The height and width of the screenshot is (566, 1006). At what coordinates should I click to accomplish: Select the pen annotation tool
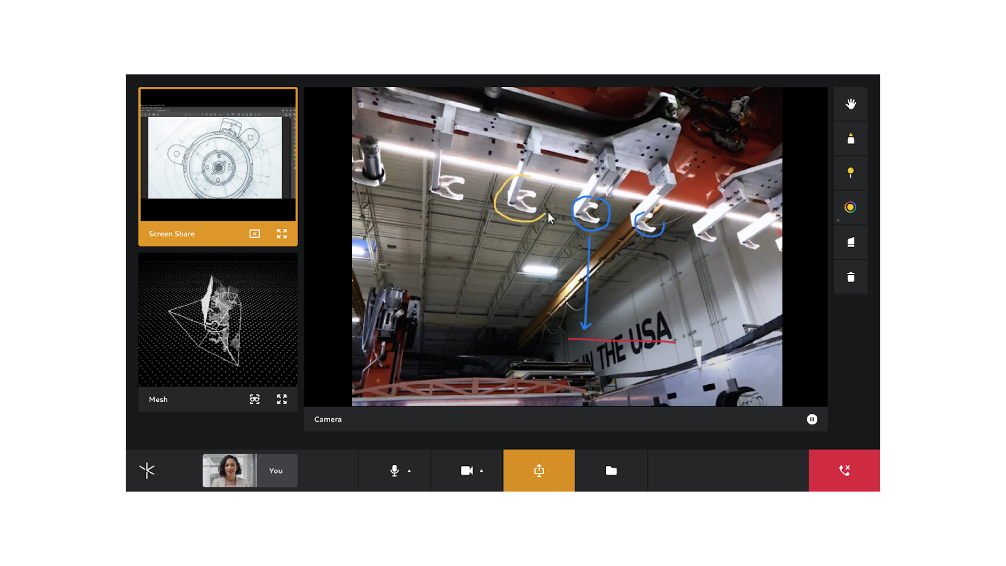click(850, 138)
